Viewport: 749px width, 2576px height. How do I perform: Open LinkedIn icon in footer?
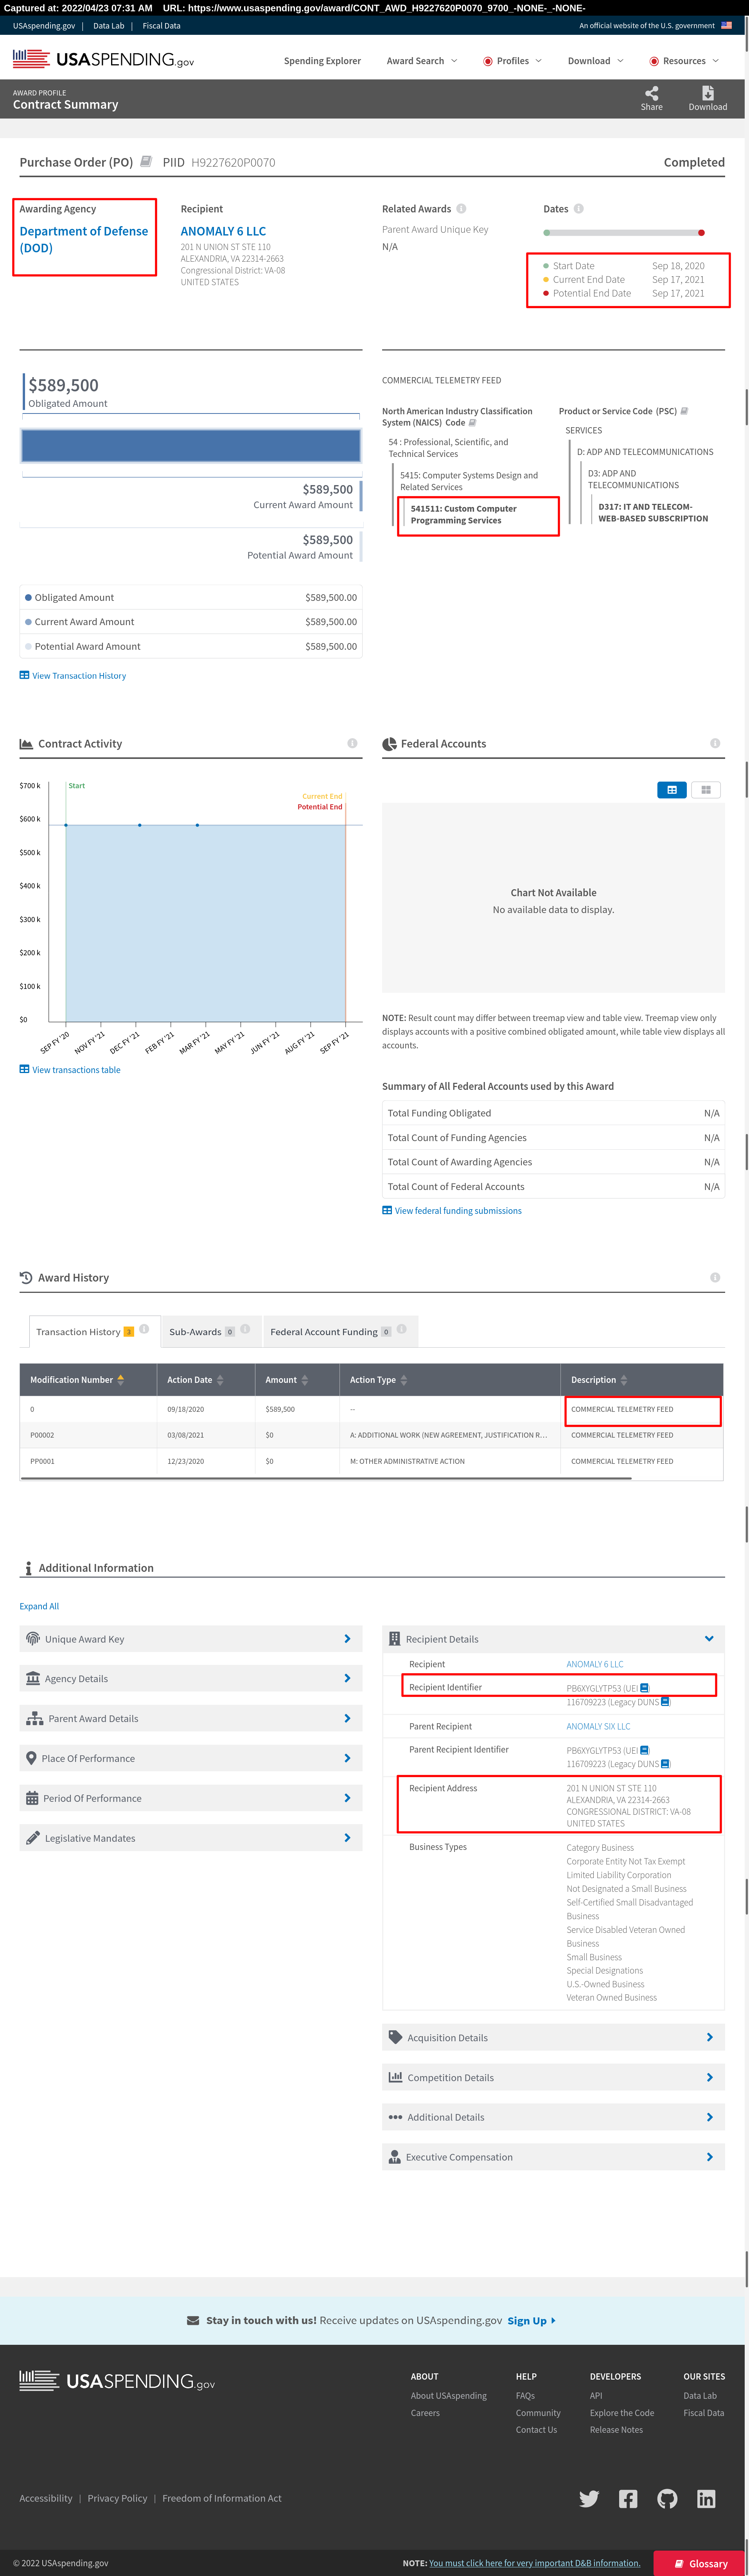point(706,2498)
